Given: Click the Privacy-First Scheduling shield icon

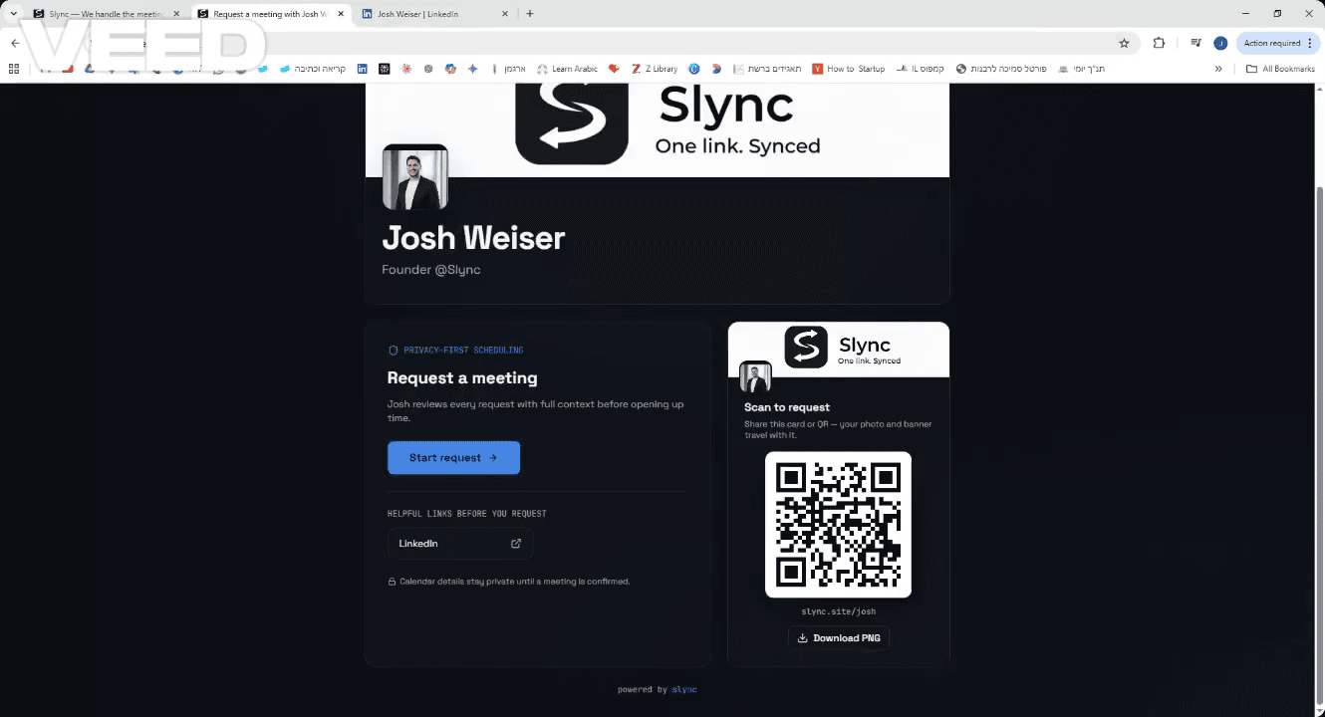Looking at the screenshot, I should click(394, 351).
